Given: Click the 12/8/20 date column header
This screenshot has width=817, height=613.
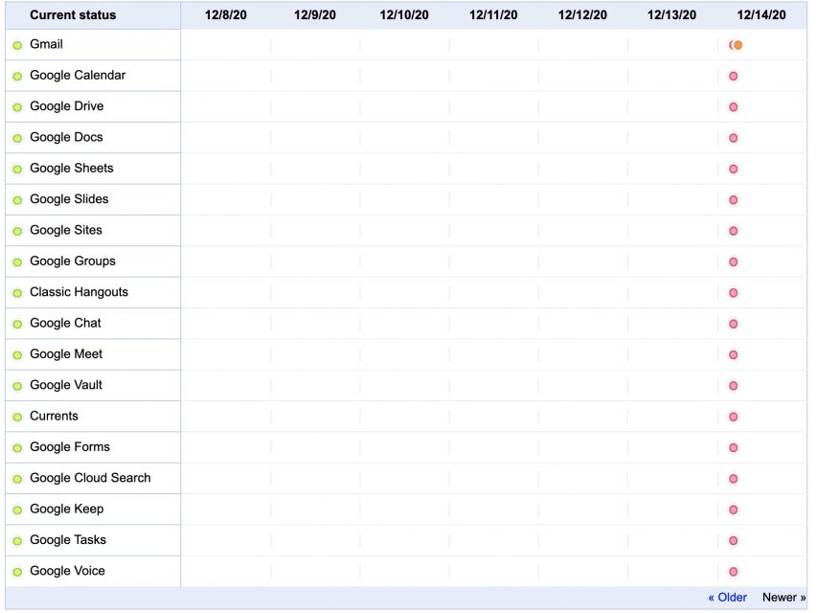Looking at the screenshot, I should coord(226,15).
